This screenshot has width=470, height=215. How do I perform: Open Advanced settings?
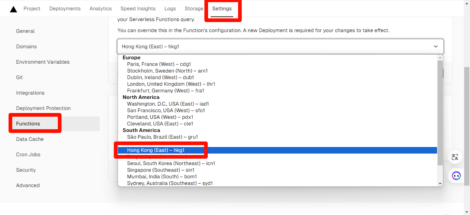pos(28,185)
